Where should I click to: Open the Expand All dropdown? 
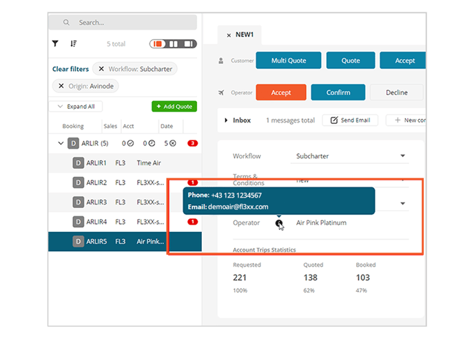tap(76, 107)
